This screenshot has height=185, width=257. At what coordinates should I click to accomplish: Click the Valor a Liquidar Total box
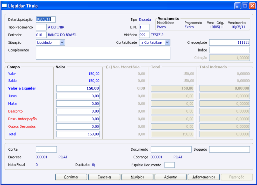click(x=173, y=88)
